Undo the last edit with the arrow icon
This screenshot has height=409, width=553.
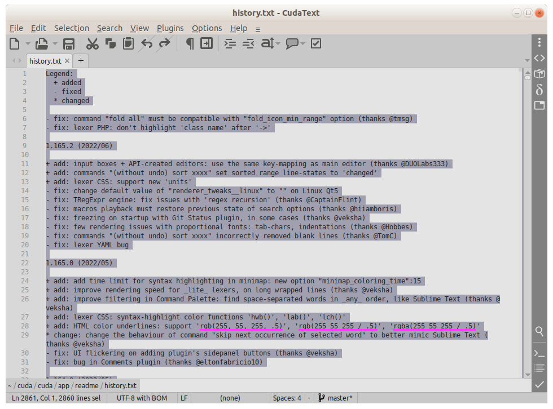[x=146, y=43]
